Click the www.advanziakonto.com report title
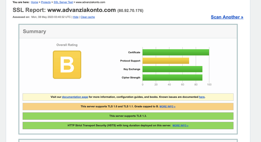The height and width of the screenshot is (142, 261). [x=82, y=10]
